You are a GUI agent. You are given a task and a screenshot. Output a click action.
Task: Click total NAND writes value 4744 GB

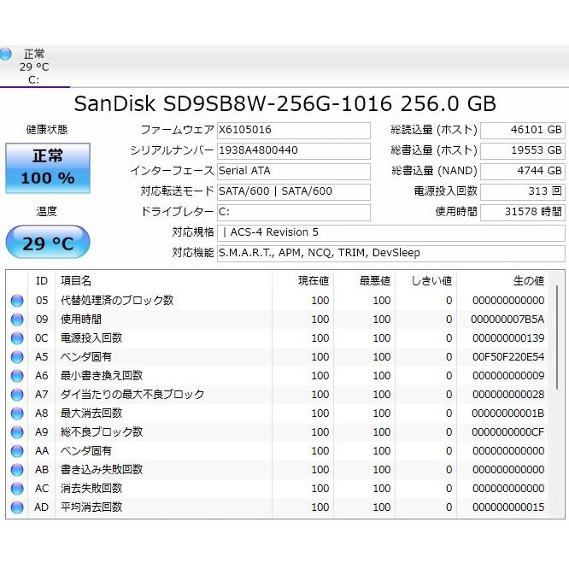pyautogui.click(x=522, y=171)
